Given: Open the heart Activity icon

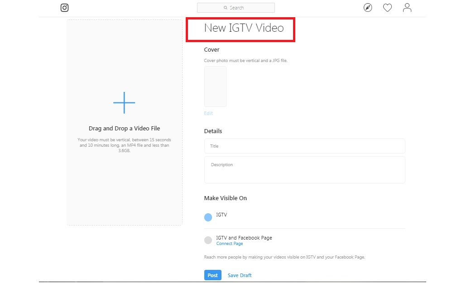Looking at the screenshot, I should pyautogui.click(x=387, y=8).
